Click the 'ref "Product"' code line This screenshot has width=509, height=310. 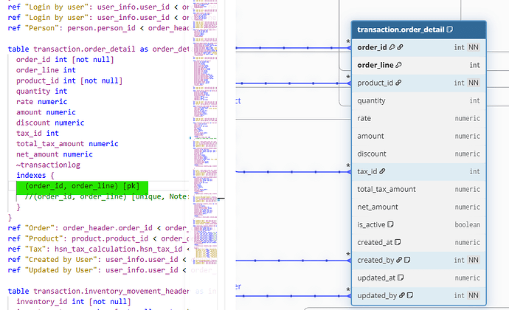coord(98,238)
